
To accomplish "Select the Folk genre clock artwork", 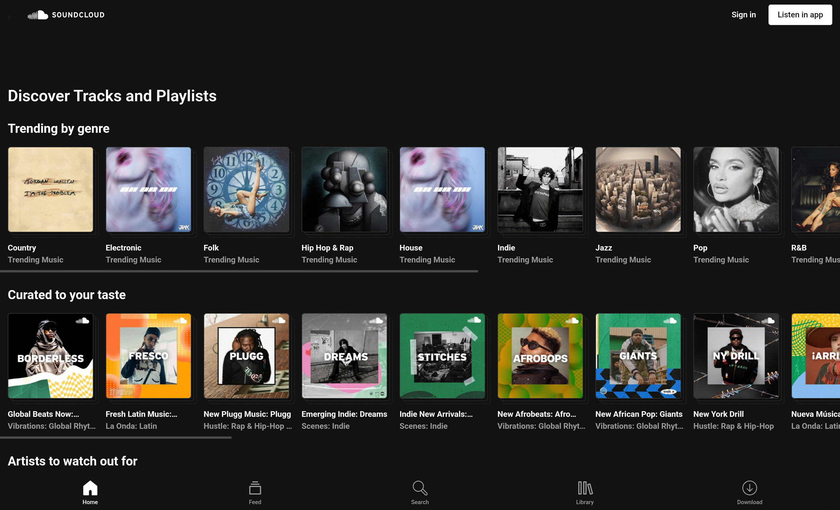I will coord(246,190).
